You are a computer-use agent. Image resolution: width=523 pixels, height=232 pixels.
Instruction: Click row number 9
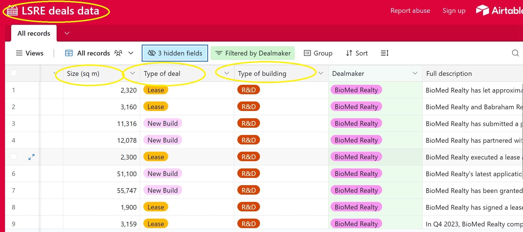(13, 224)
